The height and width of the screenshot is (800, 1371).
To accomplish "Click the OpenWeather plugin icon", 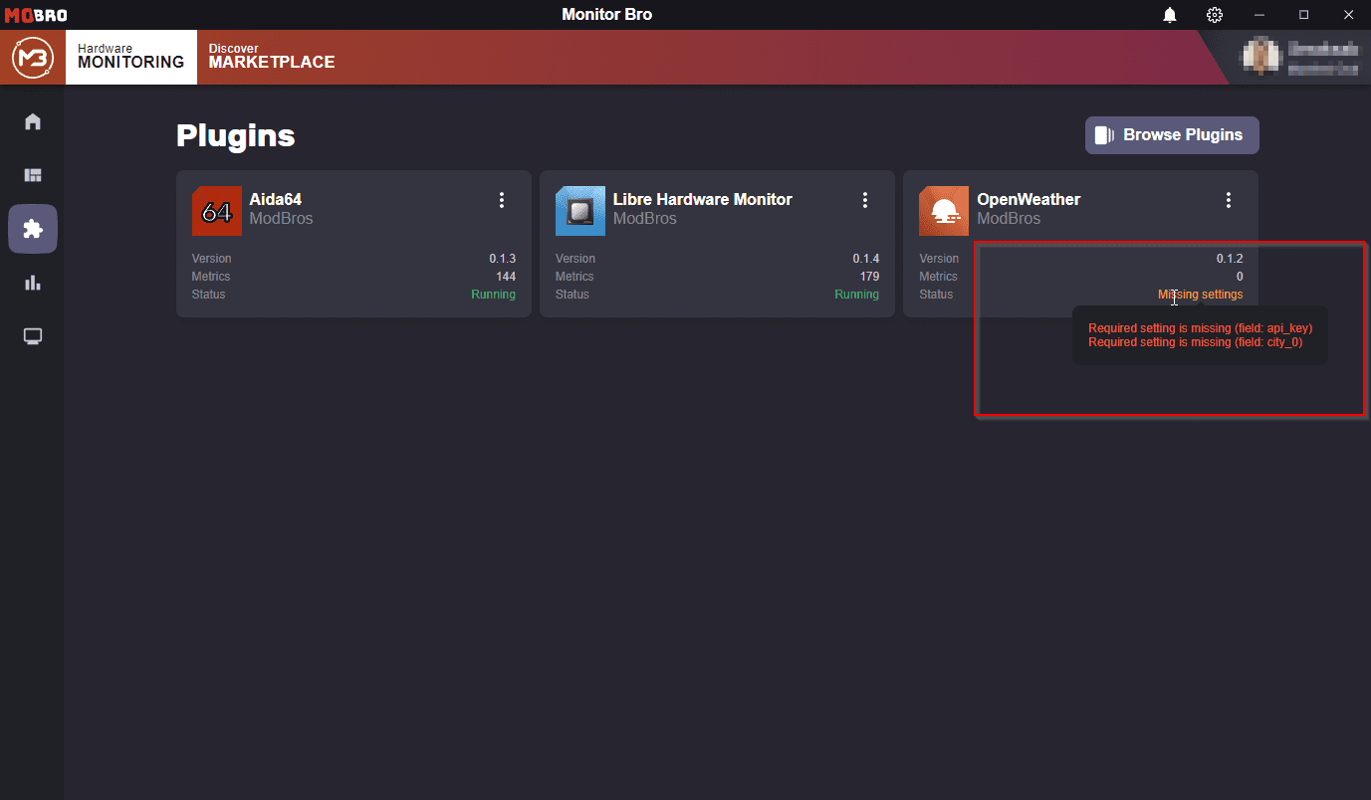I will pyautogui.click(x=944, y=211).
